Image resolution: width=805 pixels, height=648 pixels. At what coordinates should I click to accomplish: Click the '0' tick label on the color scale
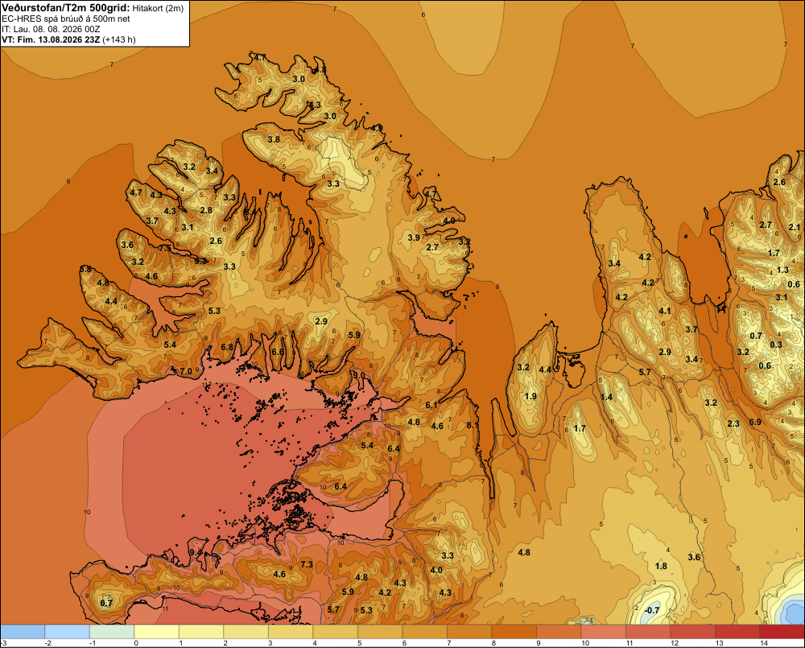click(136, 643)
